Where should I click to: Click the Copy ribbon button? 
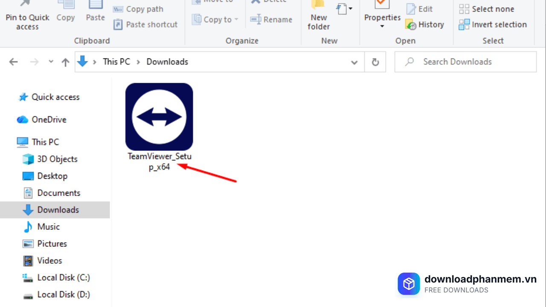pyautogui.click(x=66, y=12)
